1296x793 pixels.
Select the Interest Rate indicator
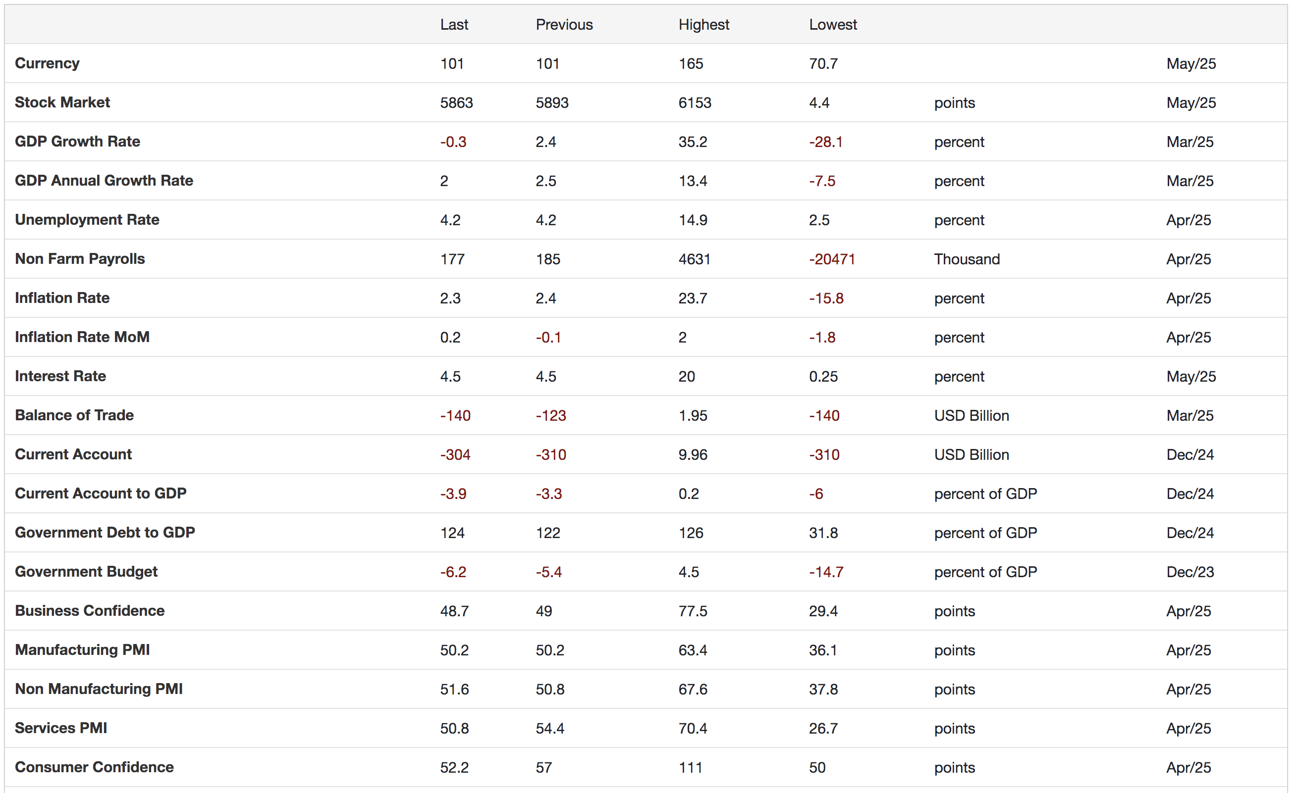coord(60,376)
